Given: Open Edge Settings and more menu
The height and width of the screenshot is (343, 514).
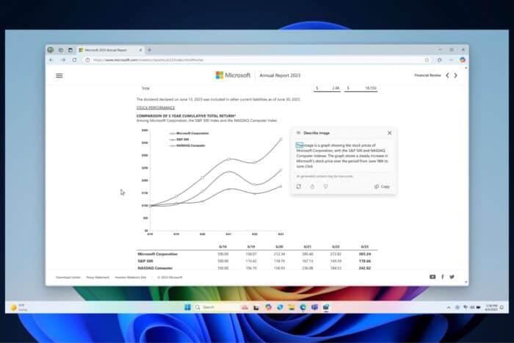Looking at the screenshot, I should (x=451, y=60).
